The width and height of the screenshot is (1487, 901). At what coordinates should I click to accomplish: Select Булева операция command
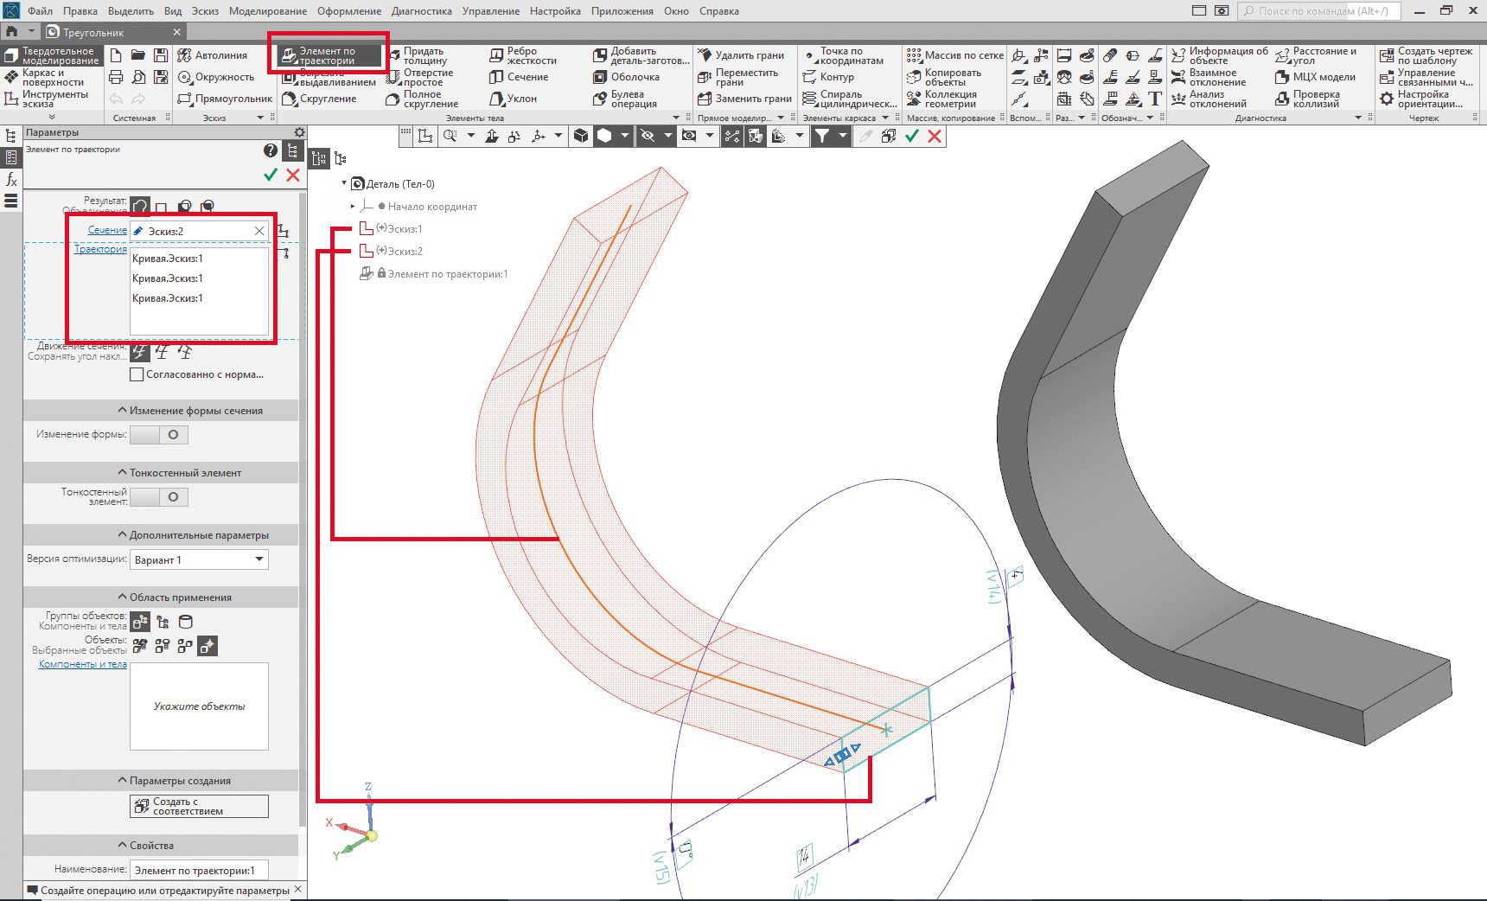click(625, 99)
